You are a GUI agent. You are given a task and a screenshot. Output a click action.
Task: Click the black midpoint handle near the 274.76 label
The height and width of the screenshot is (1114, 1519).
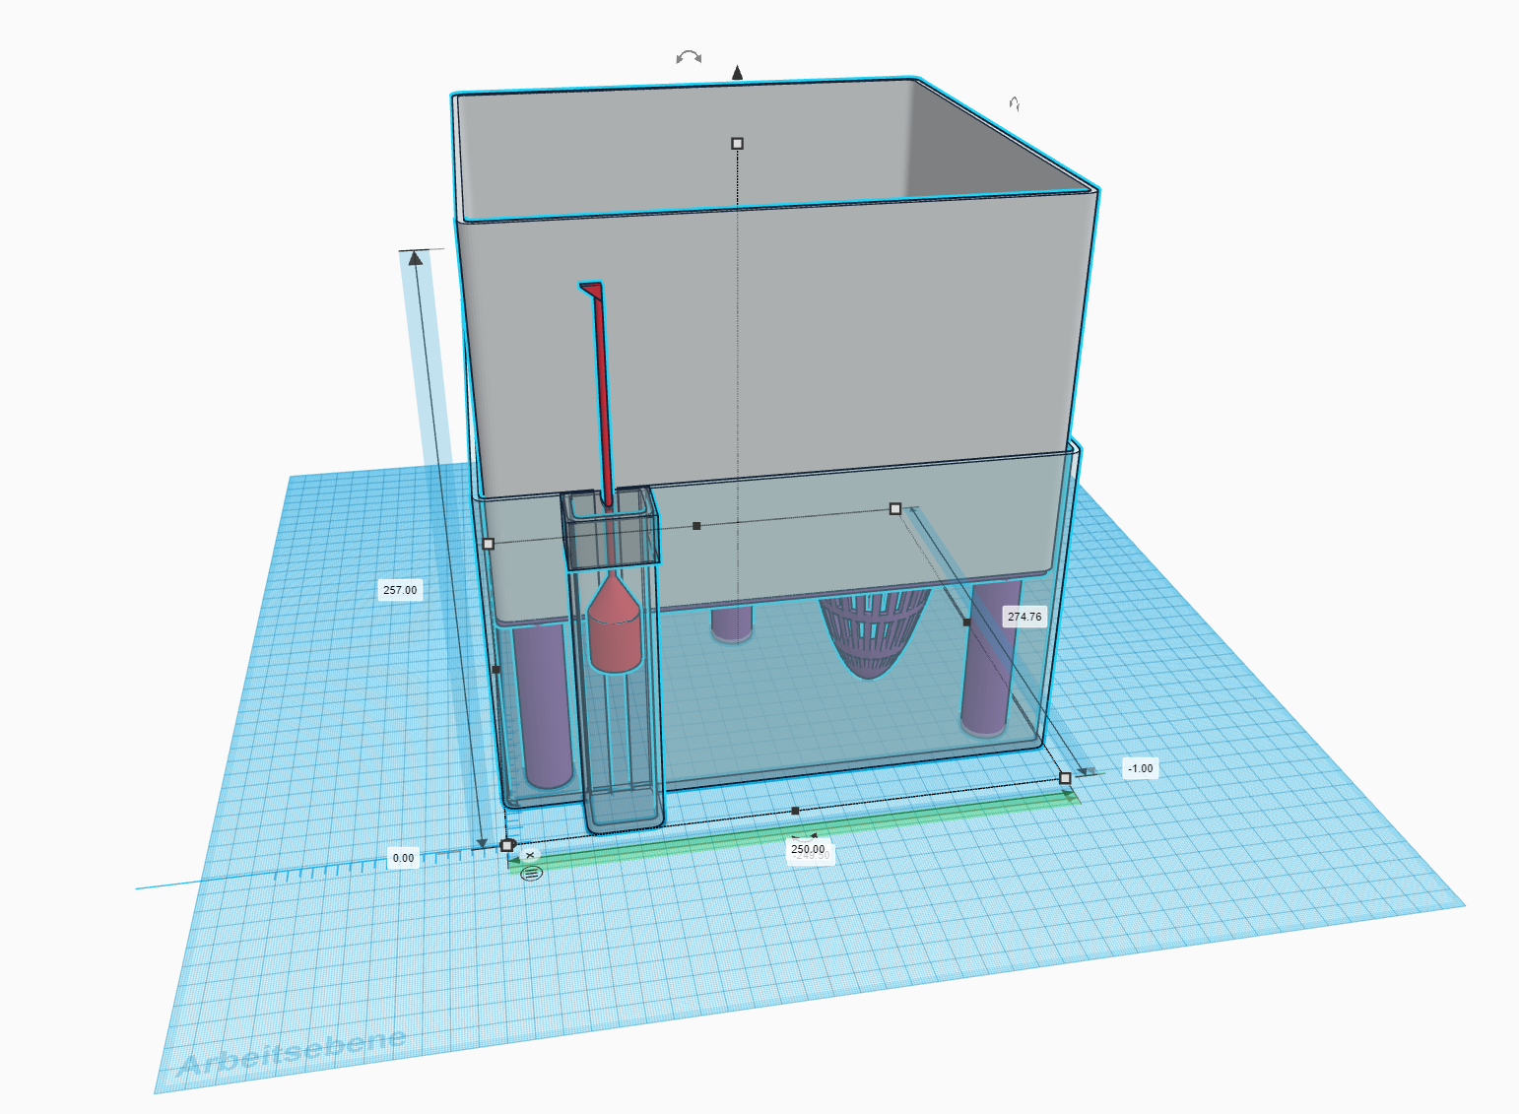coord(966,623)
